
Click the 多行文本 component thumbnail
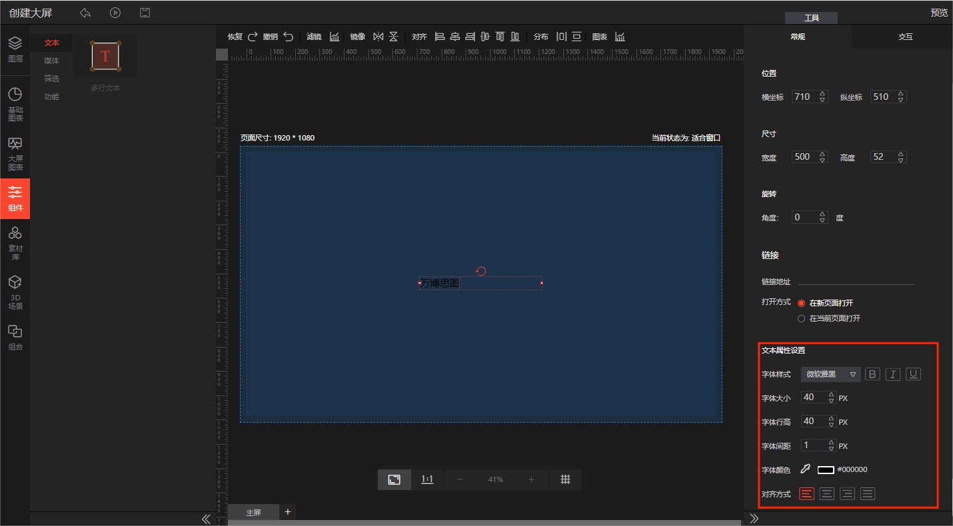tap(105, 56)
